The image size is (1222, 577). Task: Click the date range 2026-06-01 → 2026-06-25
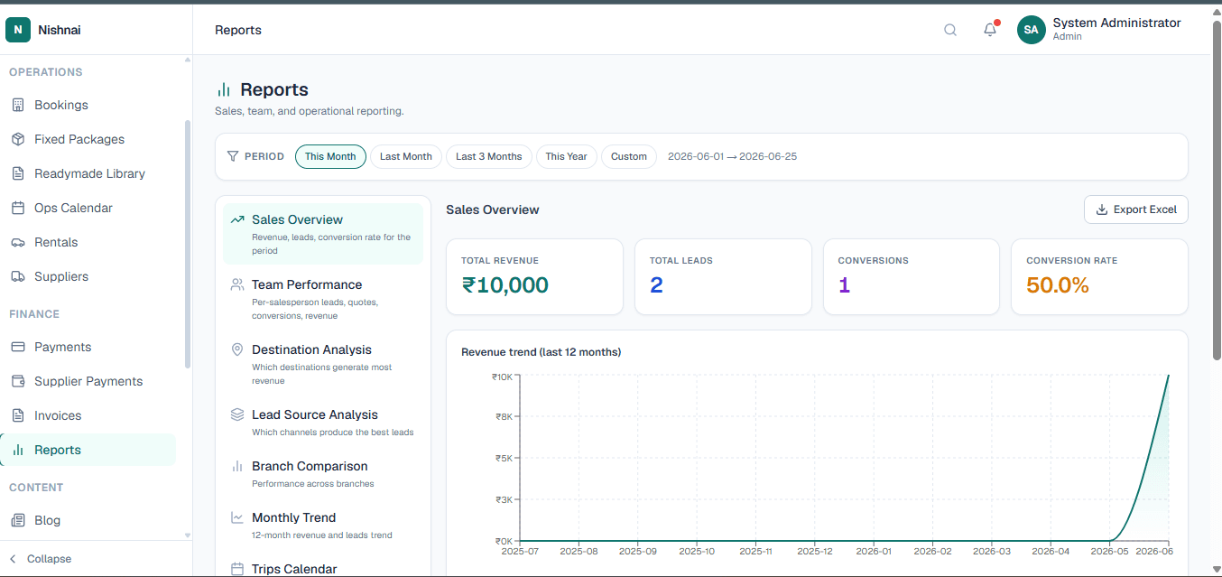tap(732, 156)
